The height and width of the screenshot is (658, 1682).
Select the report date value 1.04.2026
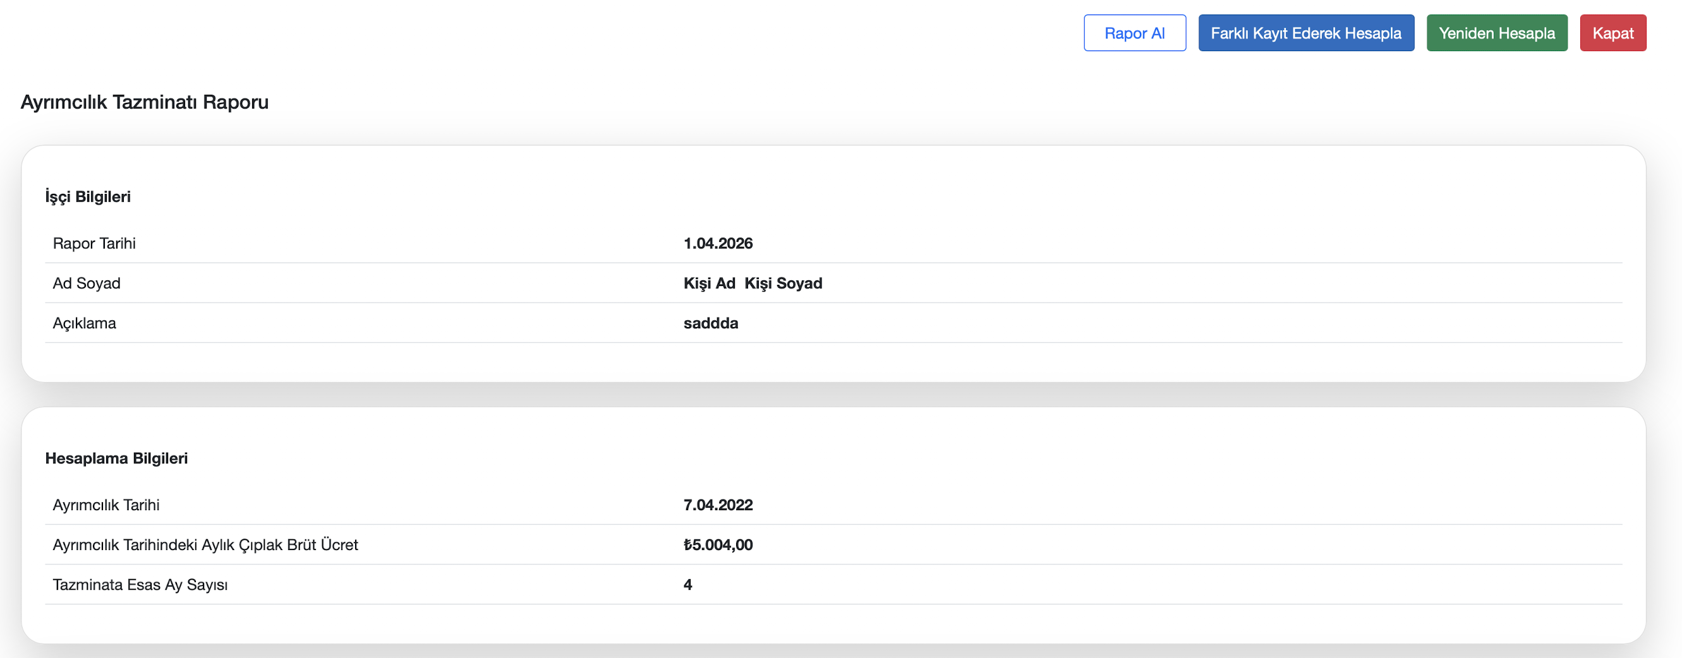point(718,244)
